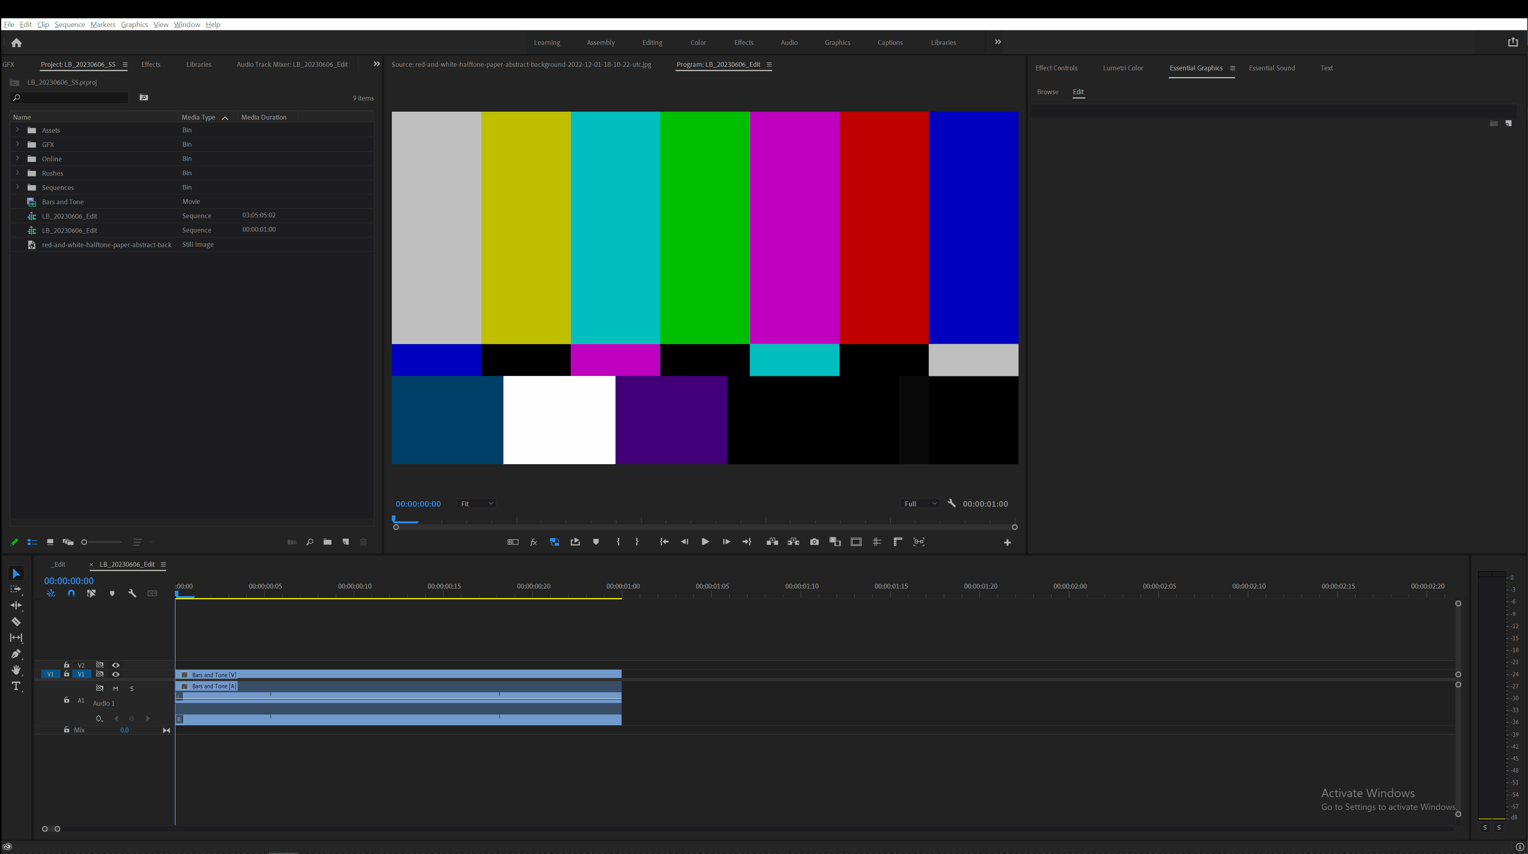Click the Home icon
The height and width of the screenshot is (854, 1528).
(x=17, y=43)
